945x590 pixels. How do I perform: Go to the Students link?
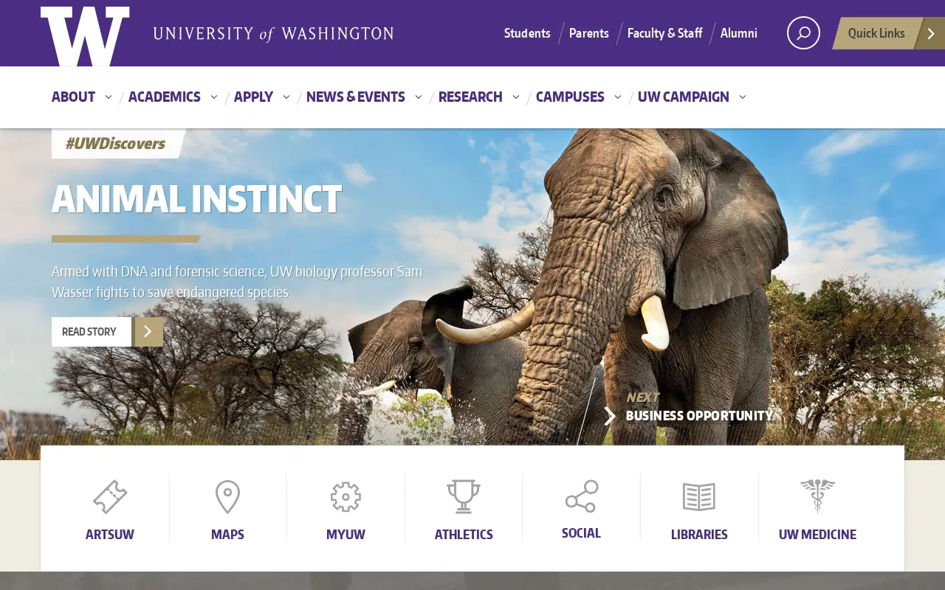coord(527,33)
